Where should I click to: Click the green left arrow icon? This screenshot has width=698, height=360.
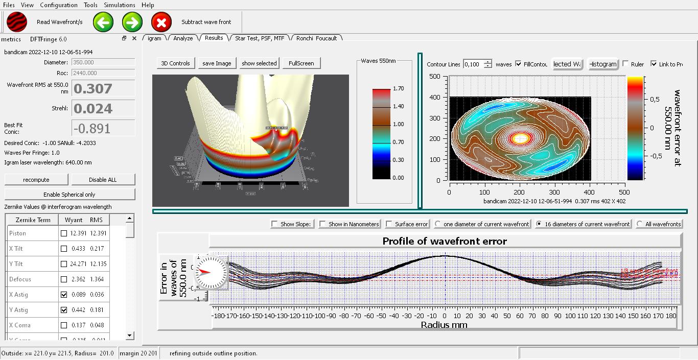point(103,22)
